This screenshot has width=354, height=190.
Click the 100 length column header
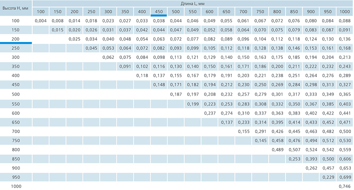coord(41,12)
